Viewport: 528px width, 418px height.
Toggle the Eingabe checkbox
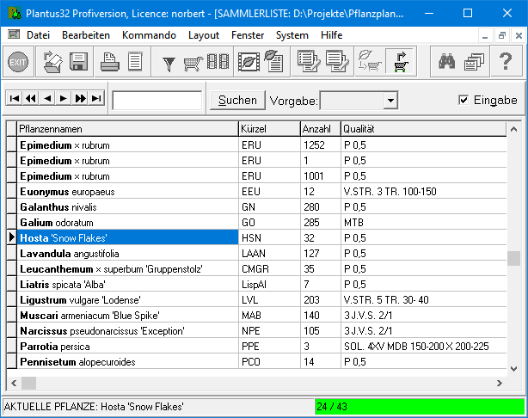click(464, 101)
